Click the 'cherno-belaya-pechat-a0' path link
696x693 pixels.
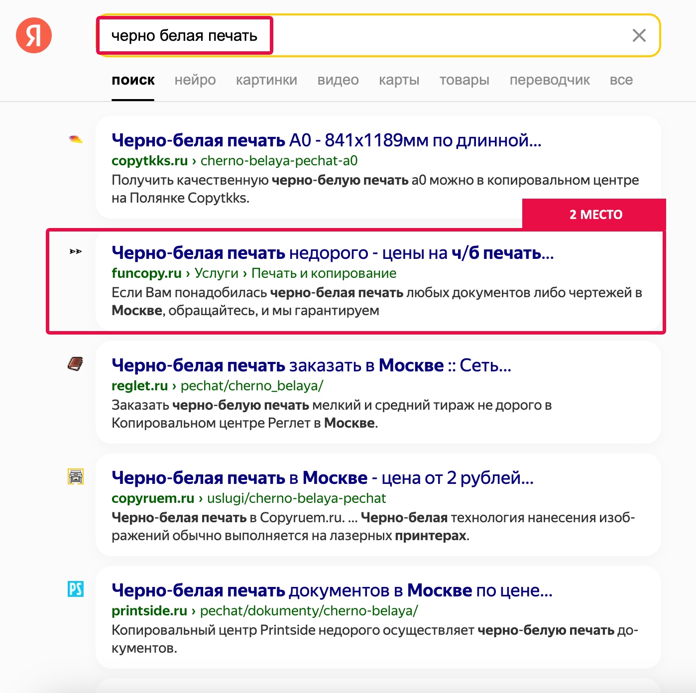279,161
